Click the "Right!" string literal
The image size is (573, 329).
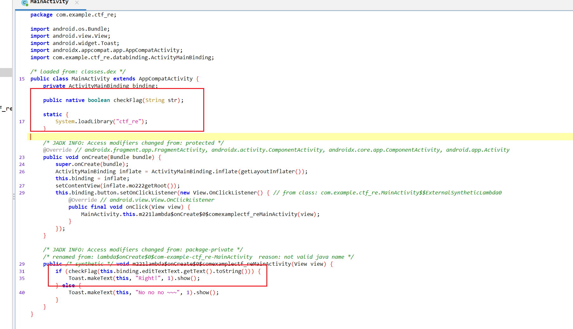tap(148, 278)
